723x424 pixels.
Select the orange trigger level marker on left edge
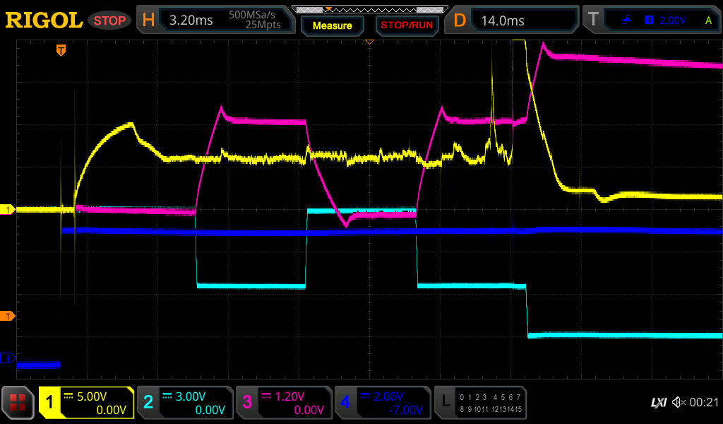point(8,316)
